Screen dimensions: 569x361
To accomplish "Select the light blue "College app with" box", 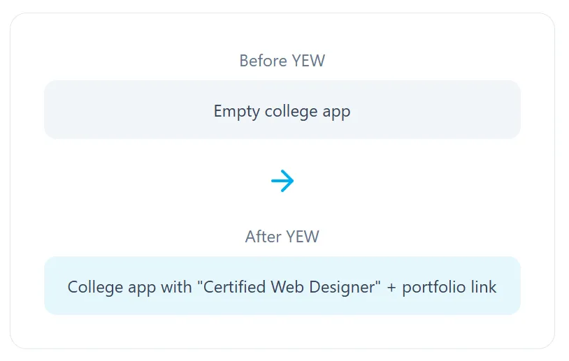I will coord(282,286).
